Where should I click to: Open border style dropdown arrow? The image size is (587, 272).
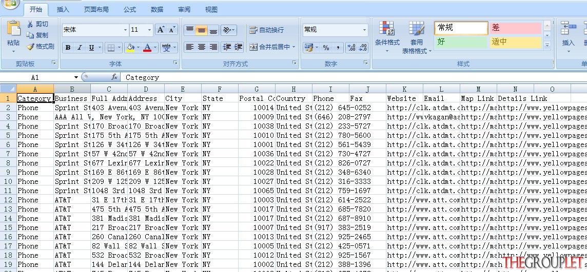pos(119,48)
